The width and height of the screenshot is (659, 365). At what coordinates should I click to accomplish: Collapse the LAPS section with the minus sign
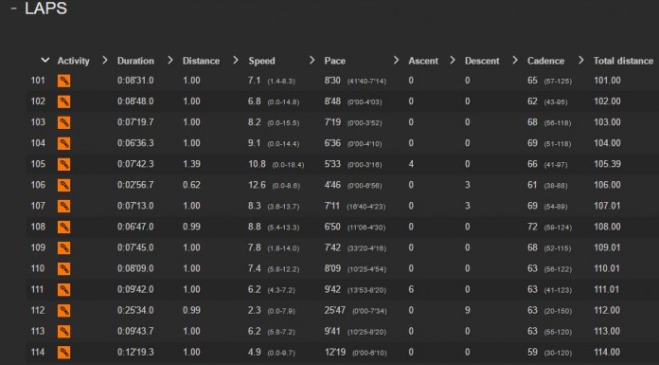point(14,9)
